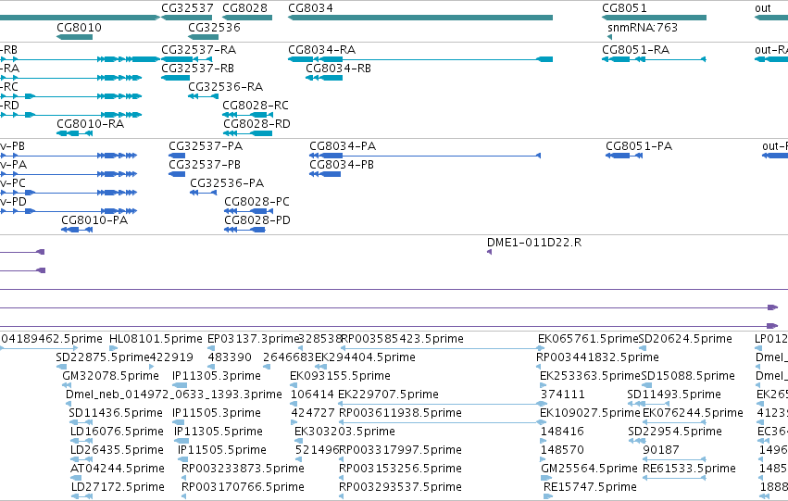
Task: Click the CG32537-RA transcript label
Action: (198, 50)
